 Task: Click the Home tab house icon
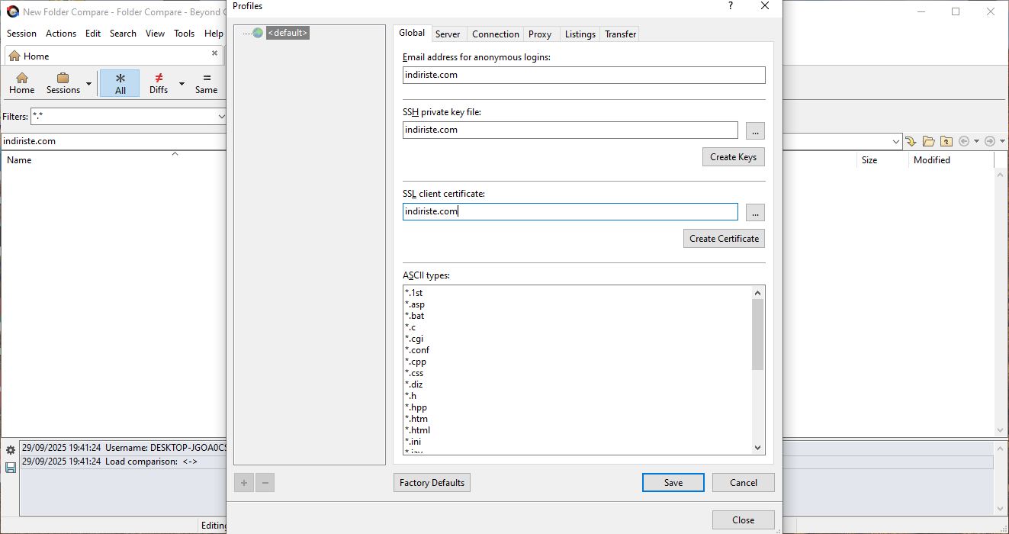pos(14,56)
